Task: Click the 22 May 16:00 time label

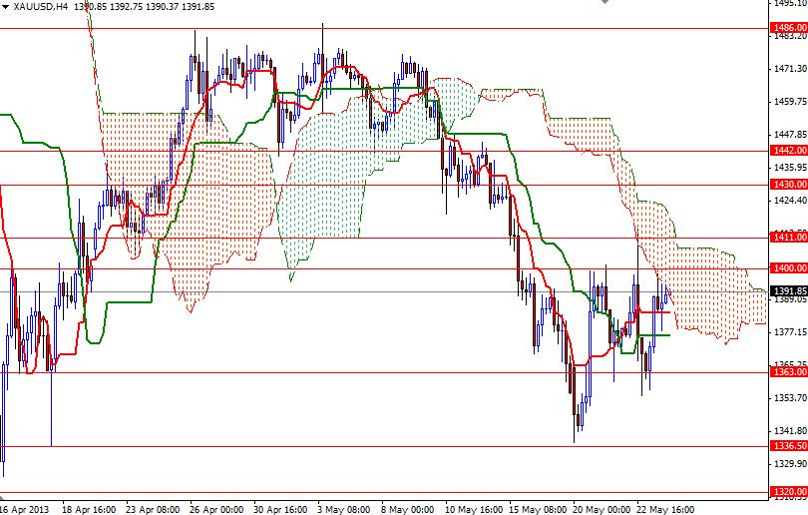Action: [665, 509]
